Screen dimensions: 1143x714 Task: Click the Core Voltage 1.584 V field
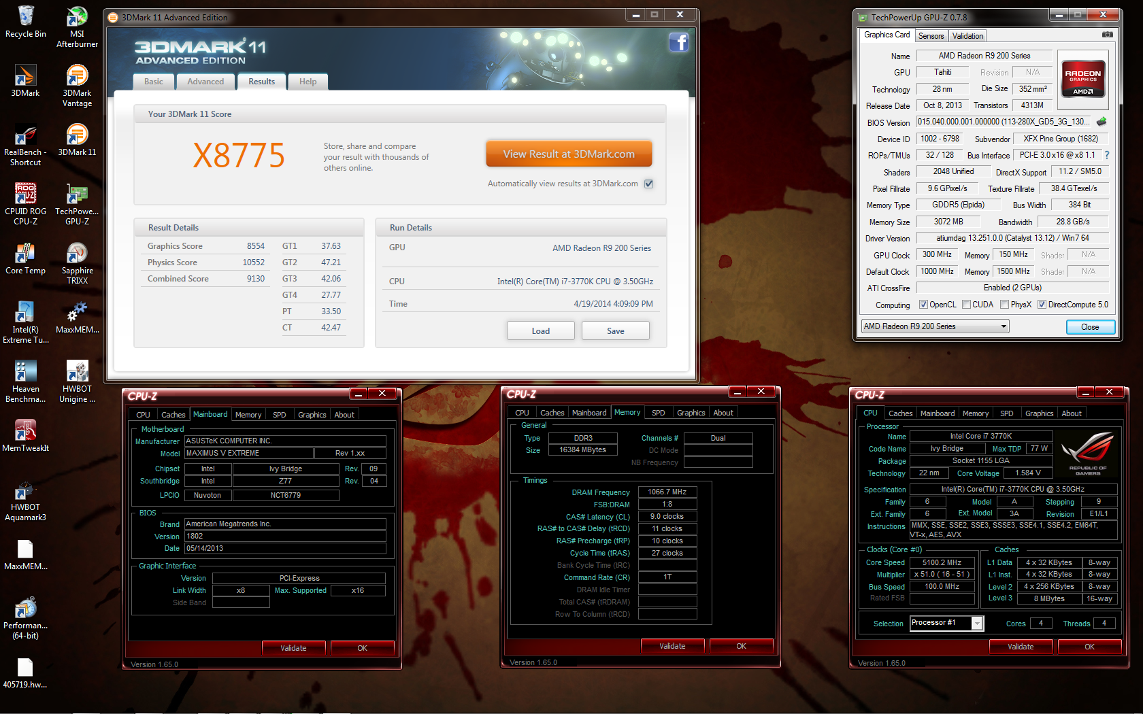coord(1028,473)
